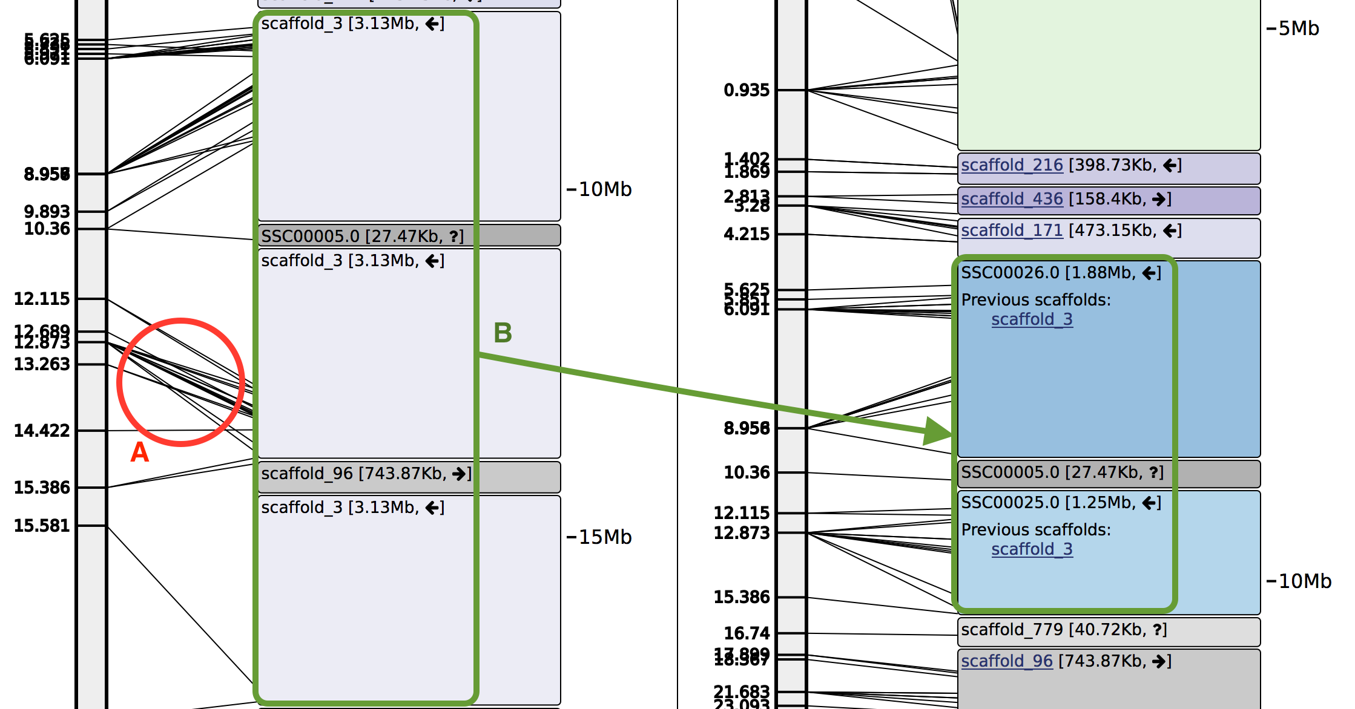Select the 13.263 marker label
Screen dimensions: 1355x709
click(x=42, y=364)
